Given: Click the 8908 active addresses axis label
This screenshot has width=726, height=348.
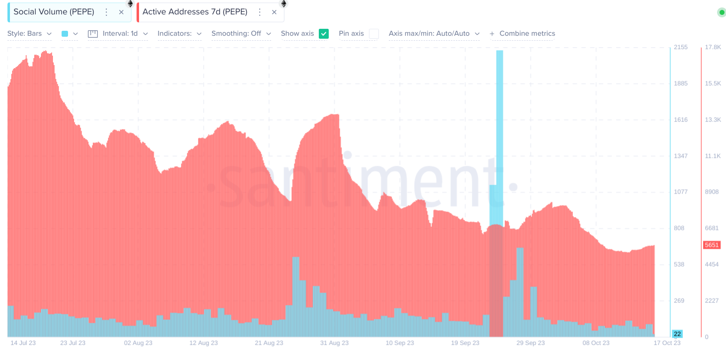Looking at the screenshot, I should pyautogui.click(x=712, y=192).
